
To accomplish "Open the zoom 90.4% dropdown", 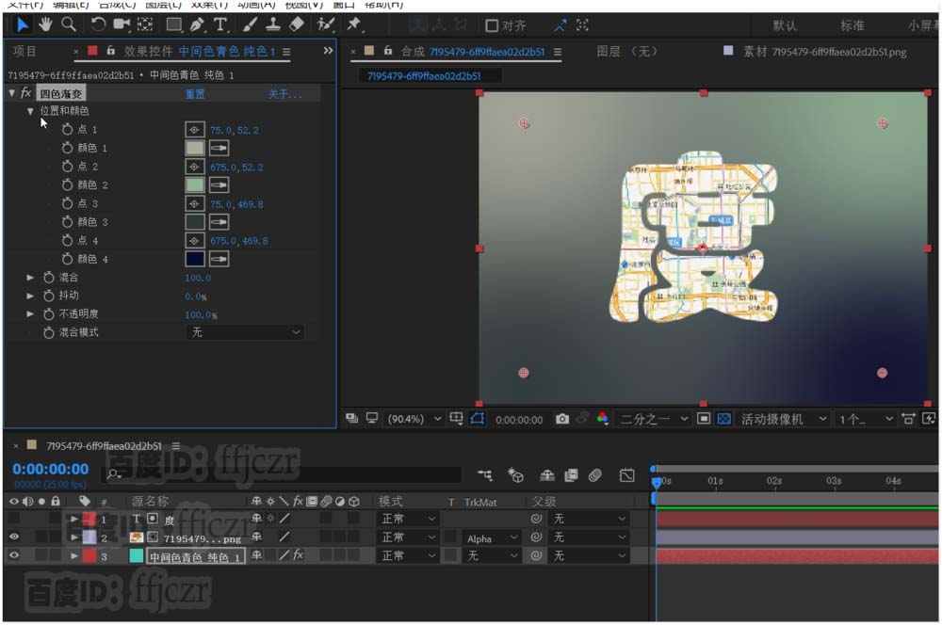I will tap(414, 419).
